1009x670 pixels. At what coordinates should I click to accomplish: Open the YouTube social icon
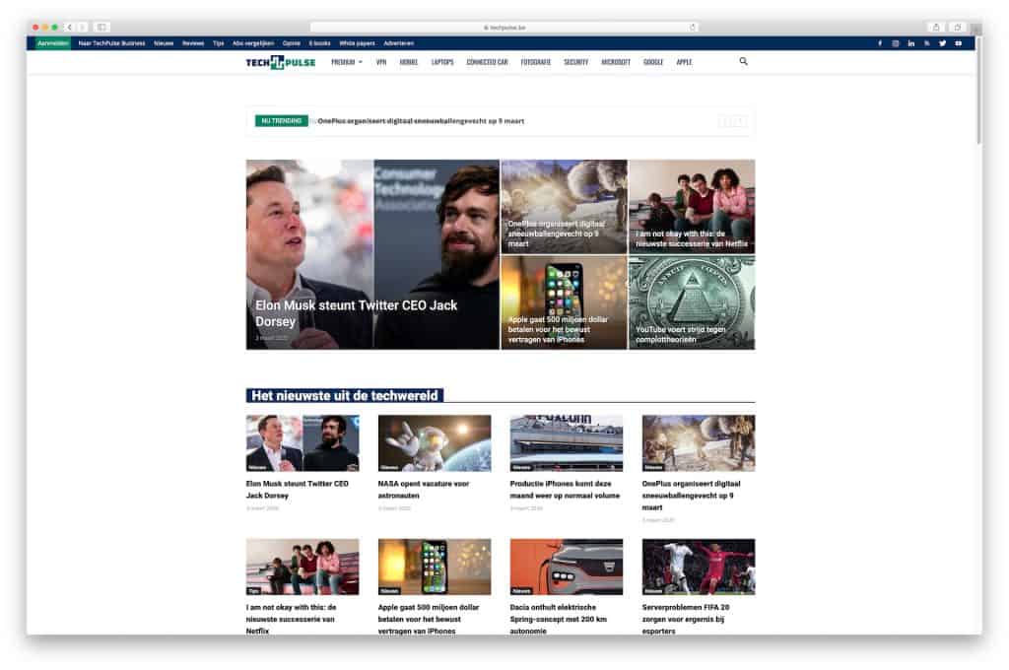point(958,43)
